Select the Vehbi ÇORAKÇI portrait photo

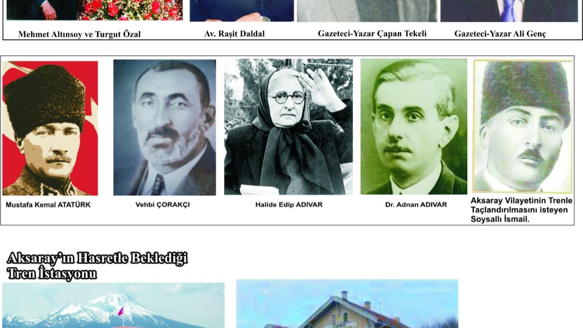(164, 128)
